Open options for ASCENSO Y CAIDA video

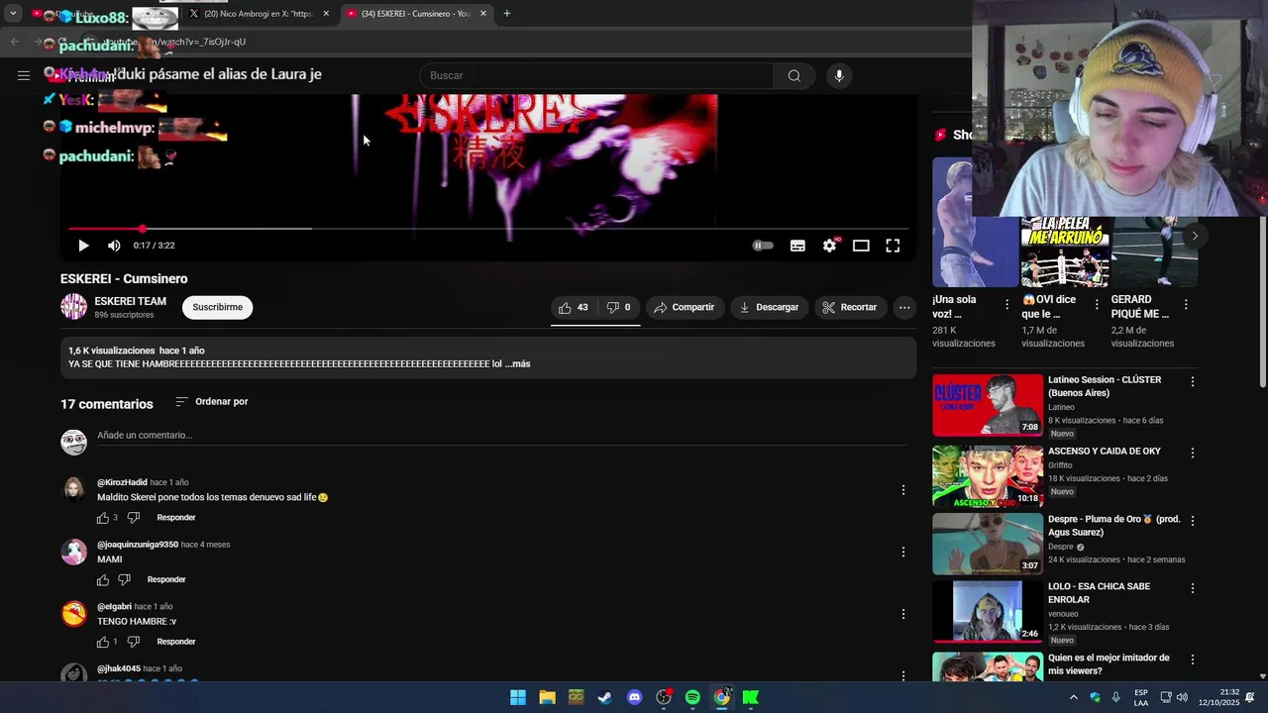pyautogui.click(x=1192, y=453)
